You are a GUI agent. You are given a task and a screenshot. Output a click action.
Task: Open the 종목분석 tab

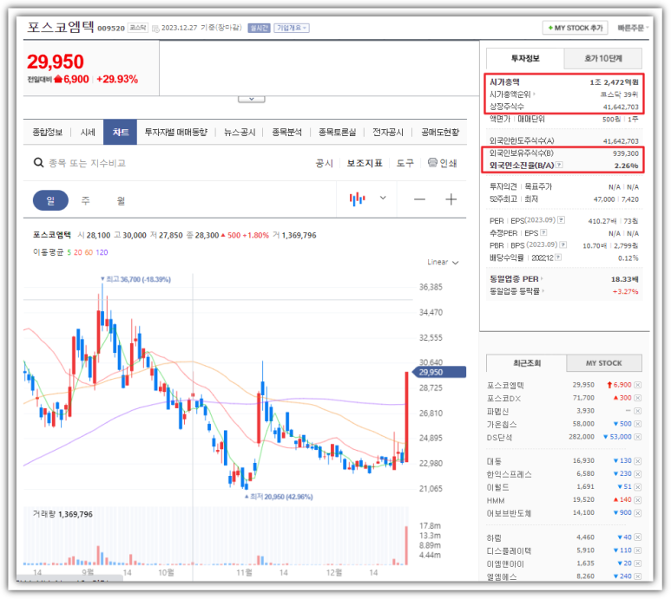click(x=286, y=132)
